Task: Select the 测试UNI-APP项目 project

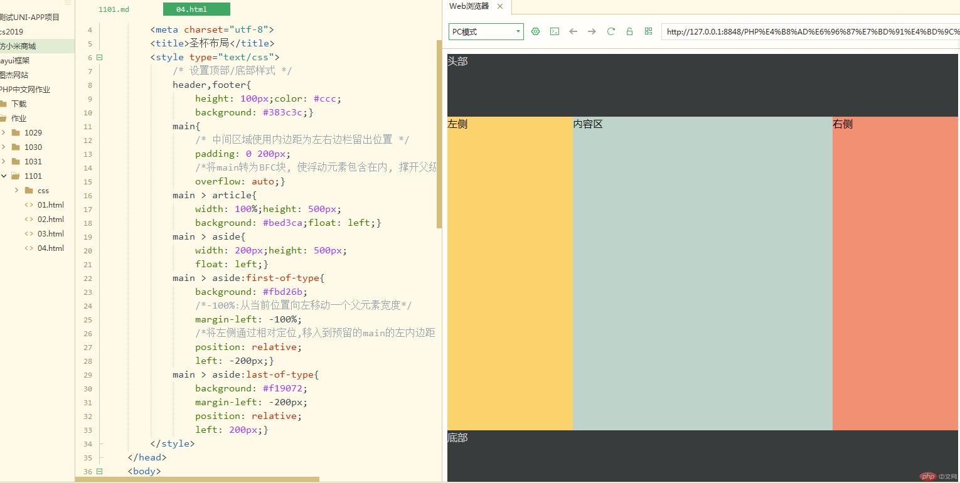Action: [x=30, y=18]
